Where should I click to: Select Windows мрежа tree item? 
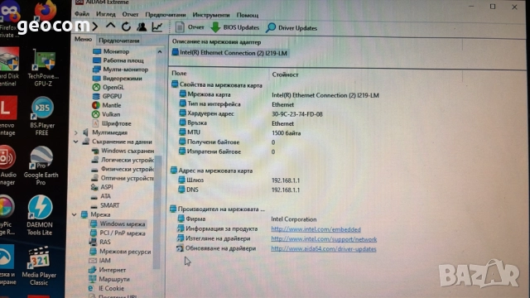click(122, 223)
